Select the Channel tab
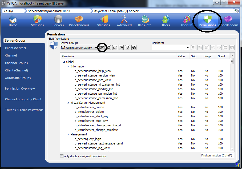This screenshot has height=169, width=242. tap(11, 55)
